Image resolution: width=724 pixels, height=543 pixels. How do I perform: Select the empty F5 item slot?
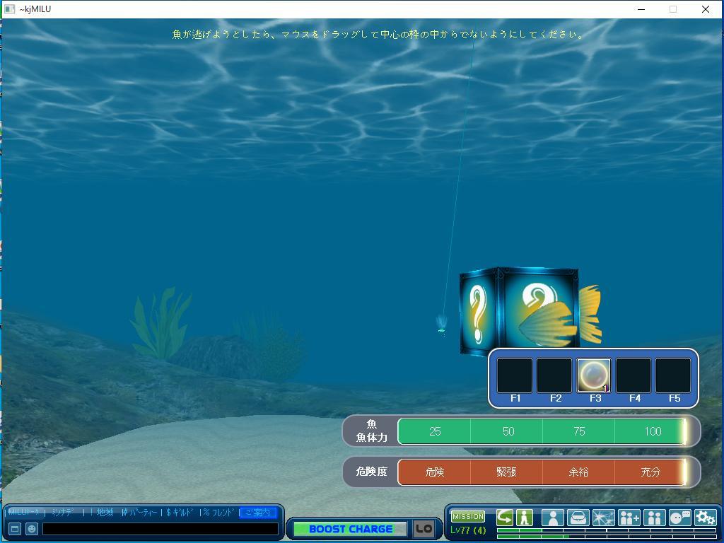pyautogui.click(x=674, y=375)
